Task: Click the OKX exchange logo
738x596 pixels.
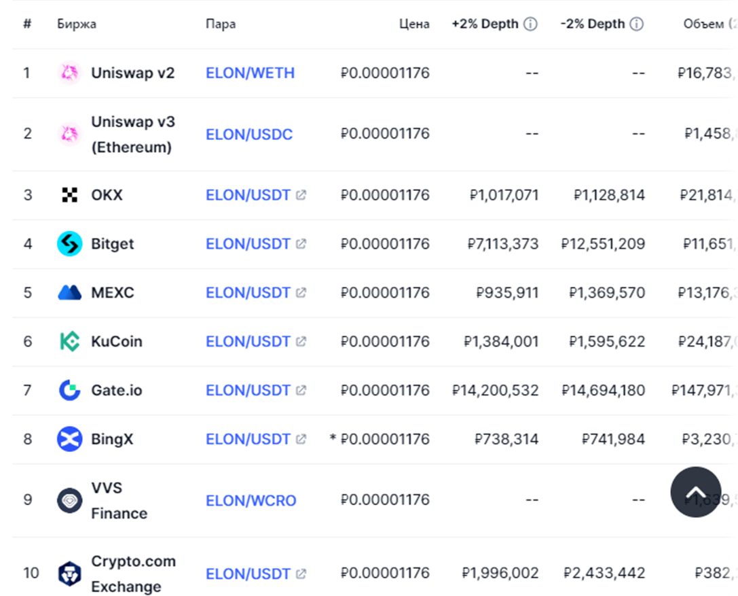Action: coord(69,195)
